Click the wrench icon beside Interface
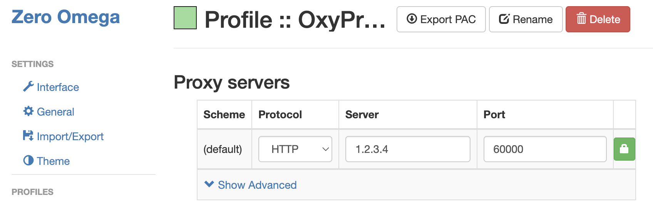The image size is (653, 208). (28, 87)
